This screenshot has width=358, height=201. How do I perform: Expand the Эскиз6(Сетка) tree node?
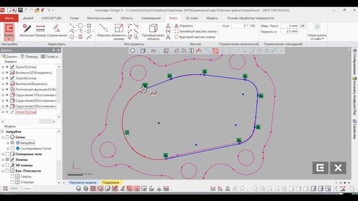[3, 78]
